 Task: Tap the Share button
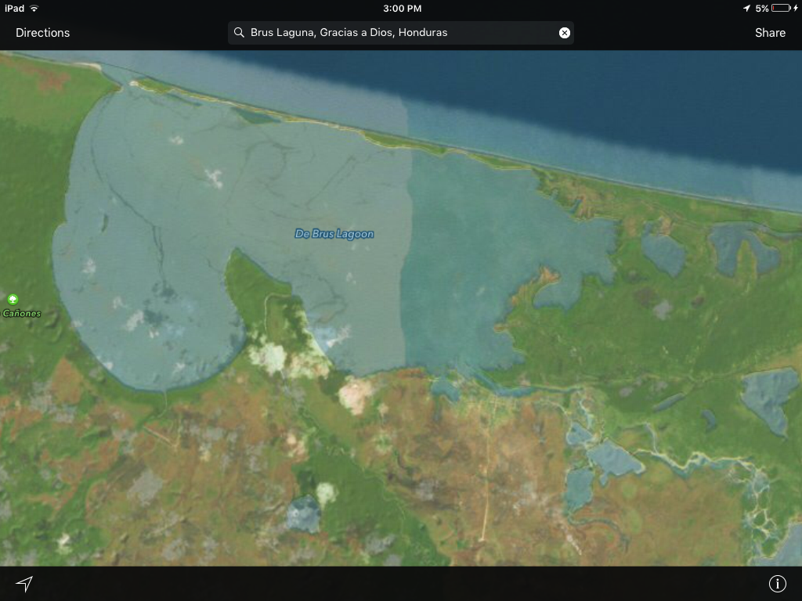click(770, 33)
